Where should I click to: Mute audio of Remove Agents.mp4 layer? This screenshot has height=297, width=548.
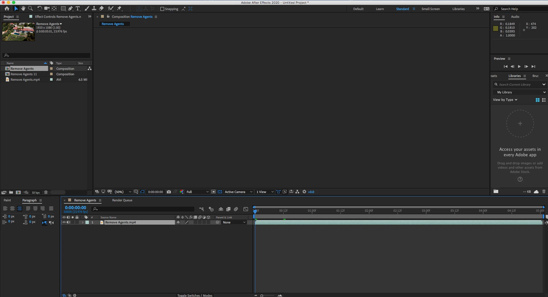click(x=68, y=222)
